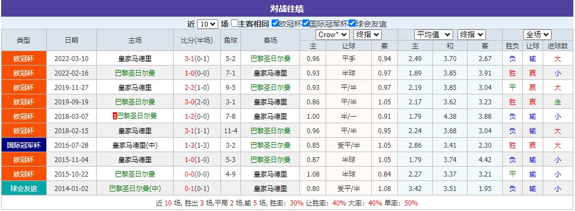Screen dimensions: 575x211
Task: Toggle the 主客相同 checkbox
Action: pos(235,24)
